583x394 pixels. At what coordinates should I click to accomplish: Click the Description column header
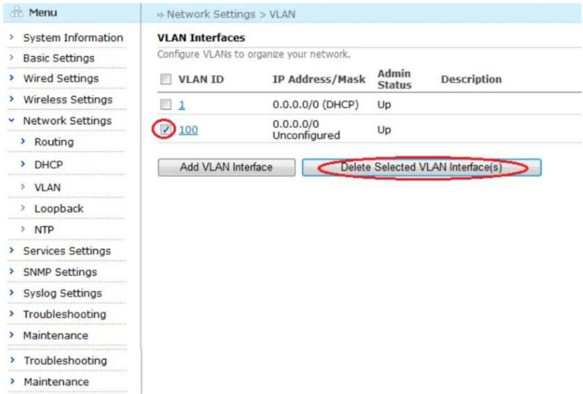click(471, 79)
